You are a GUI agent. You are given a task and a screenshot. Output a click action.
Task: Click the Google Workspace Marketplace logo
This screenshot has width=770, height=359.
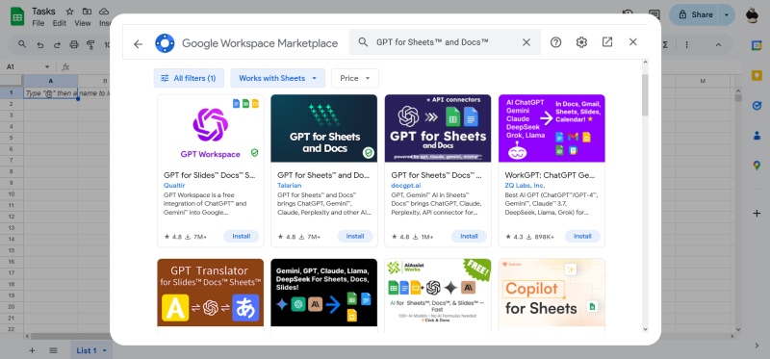click(165, 43)
